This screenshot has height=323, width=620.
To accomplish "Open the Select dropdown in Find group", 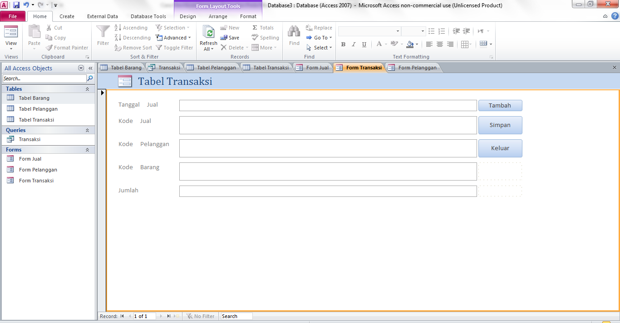I will point(319,48).
